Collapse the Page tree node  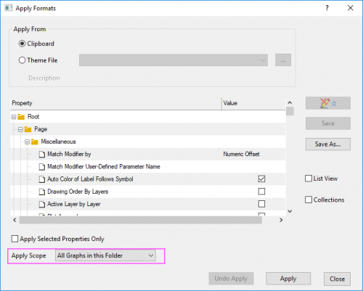(x=20, y=129)
